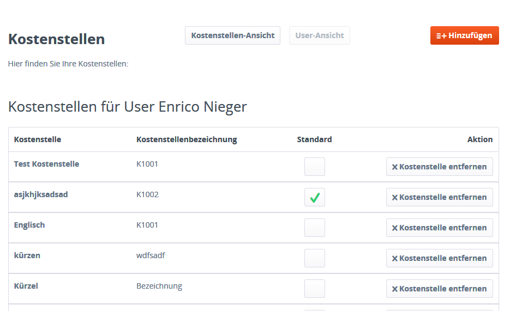Viewport: 516px width, 311px height.
Task: Click the Kostenstelle column header
Action: click(38, 139)
